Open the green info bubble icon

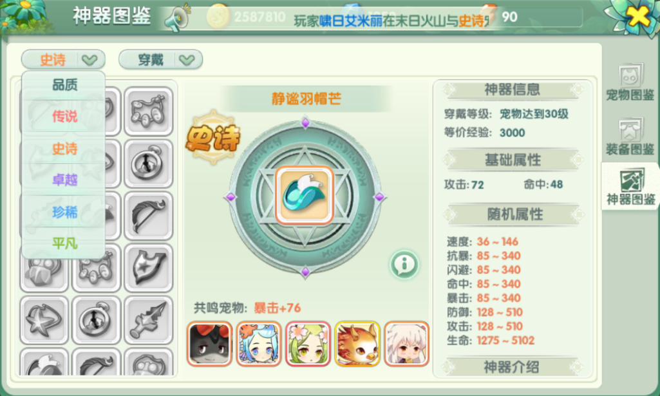(x=404, y=265)
